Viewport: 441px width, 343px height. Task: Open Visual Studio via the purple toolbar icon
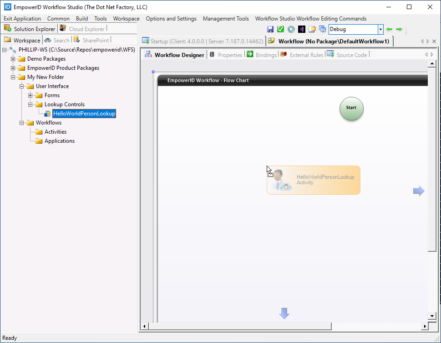pyautogui.click(x=302, y=28)
